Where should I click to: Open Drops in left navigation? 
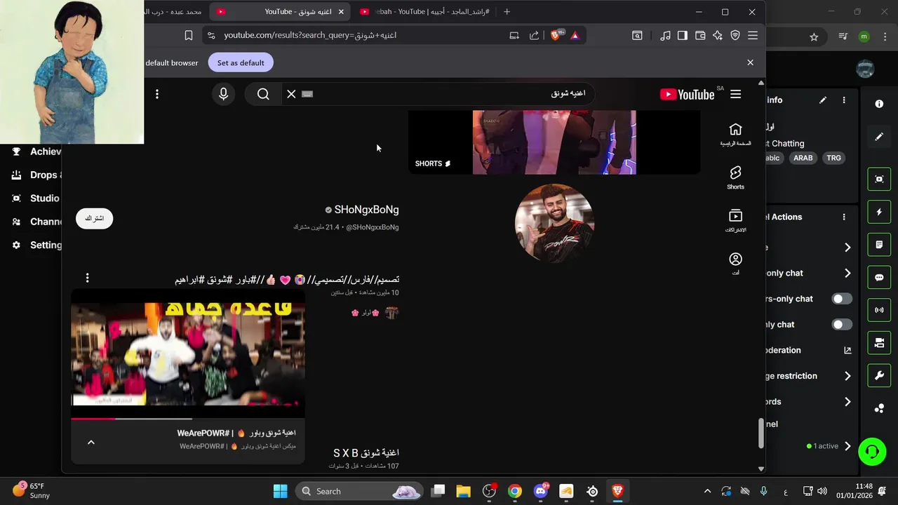tap(36, 175)
